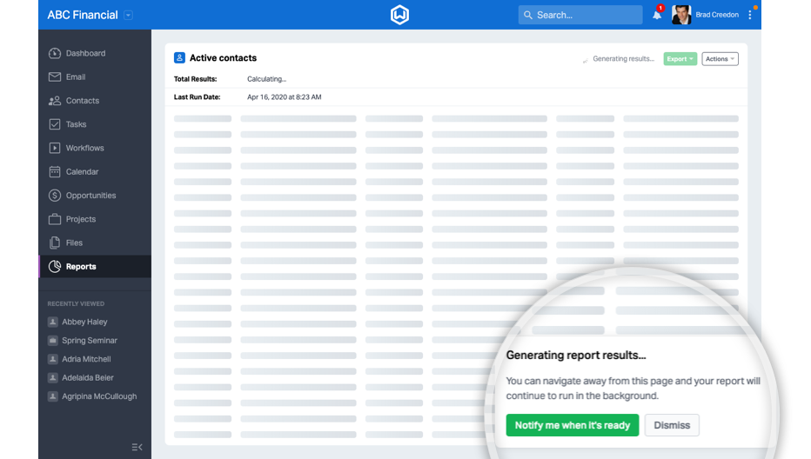Collapse the sidebar with the collapse icon

pos(137,447)
